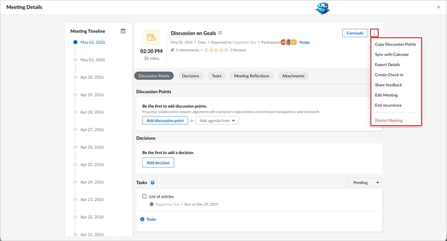This screenshot has height=241, width=447.
Task: Click the attachment paperclip icon
Action: [173, 50]
